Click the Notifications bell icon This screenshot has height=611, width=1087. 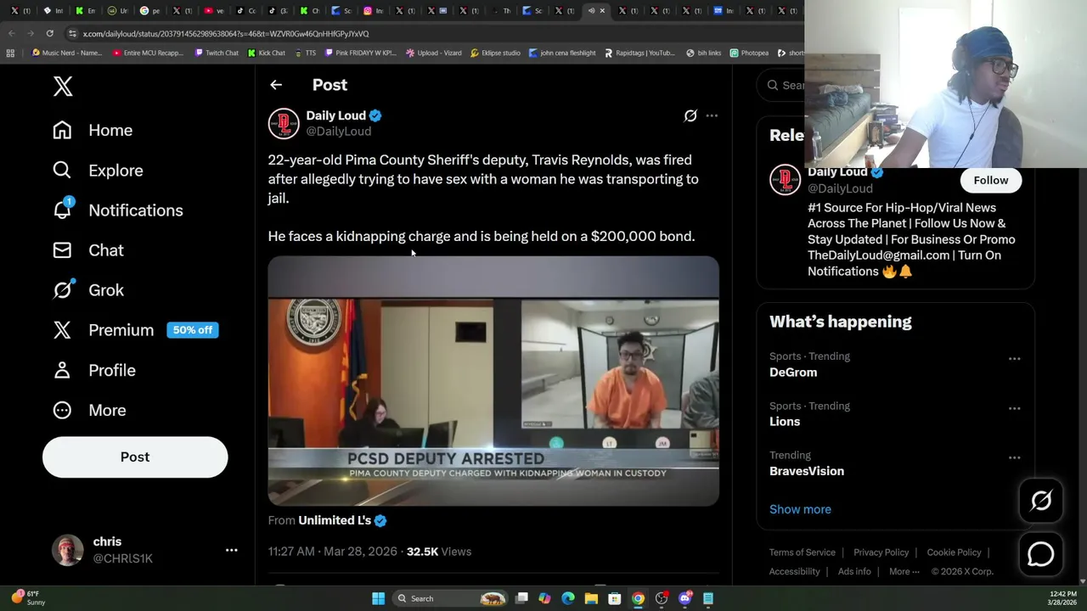click(62, 210)
